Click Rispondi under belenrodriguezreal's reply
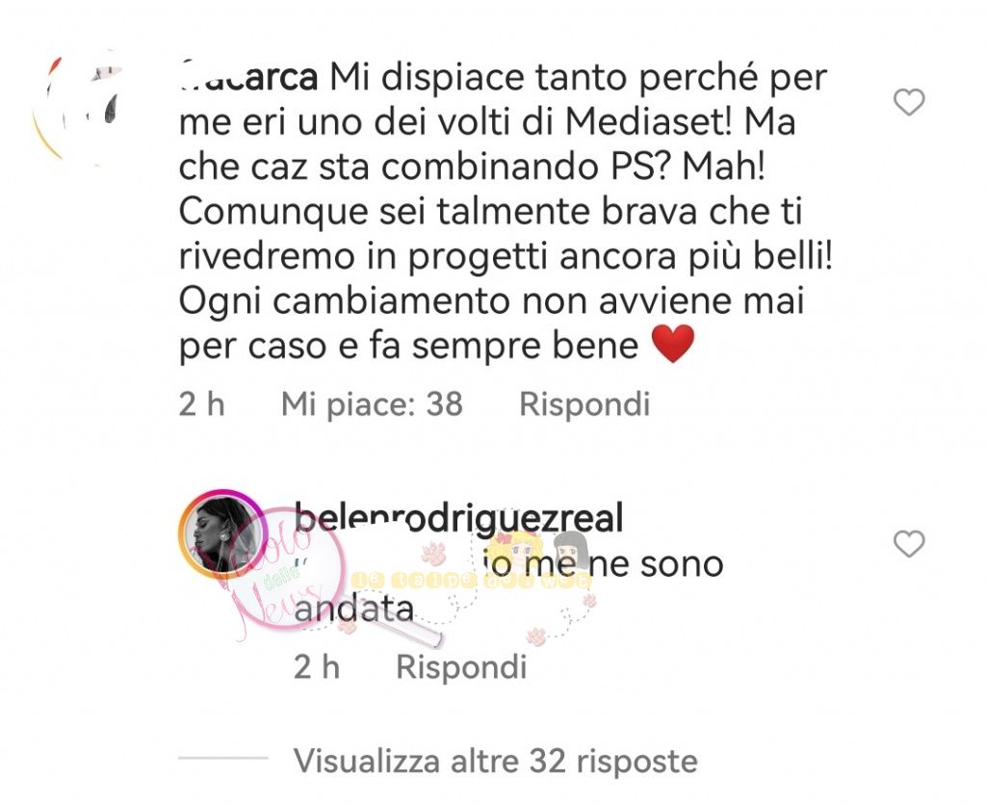986x805 pixels. coord(461,666)
